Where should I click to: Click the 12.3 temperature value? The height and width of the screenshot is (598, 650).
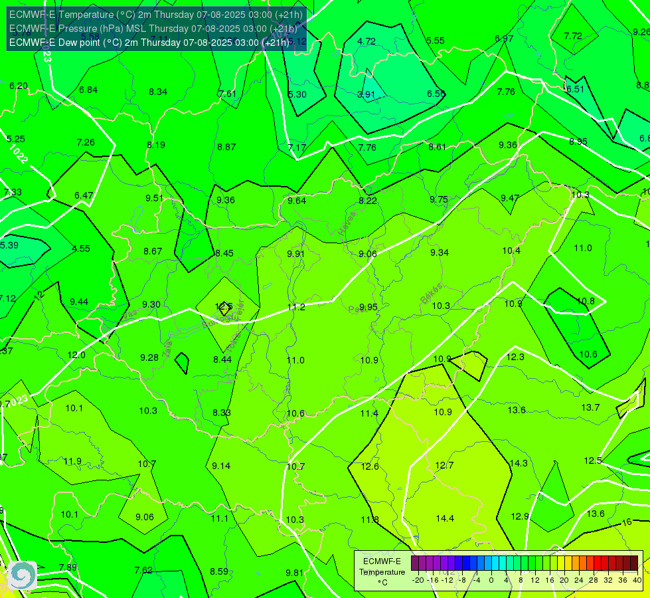coord(515,357)
